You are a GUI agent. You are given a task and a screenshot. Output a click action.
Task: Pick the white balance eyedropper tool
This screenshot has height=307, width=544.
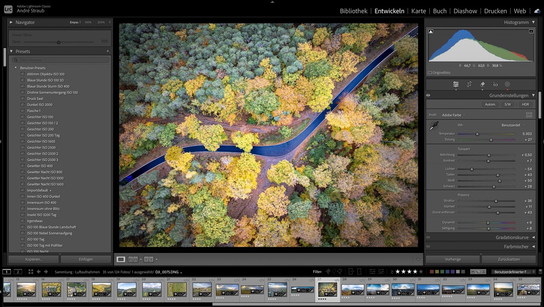click(434, 126)
